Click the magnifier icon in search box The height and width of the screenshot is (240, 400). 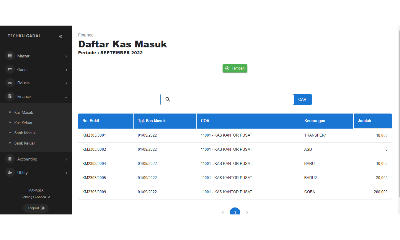tap(168, 99)
